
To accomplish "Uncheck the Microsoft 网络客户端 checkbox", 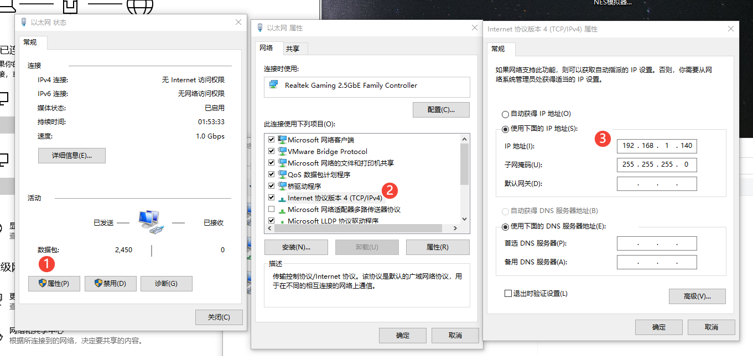I will [x=271, y=140].
